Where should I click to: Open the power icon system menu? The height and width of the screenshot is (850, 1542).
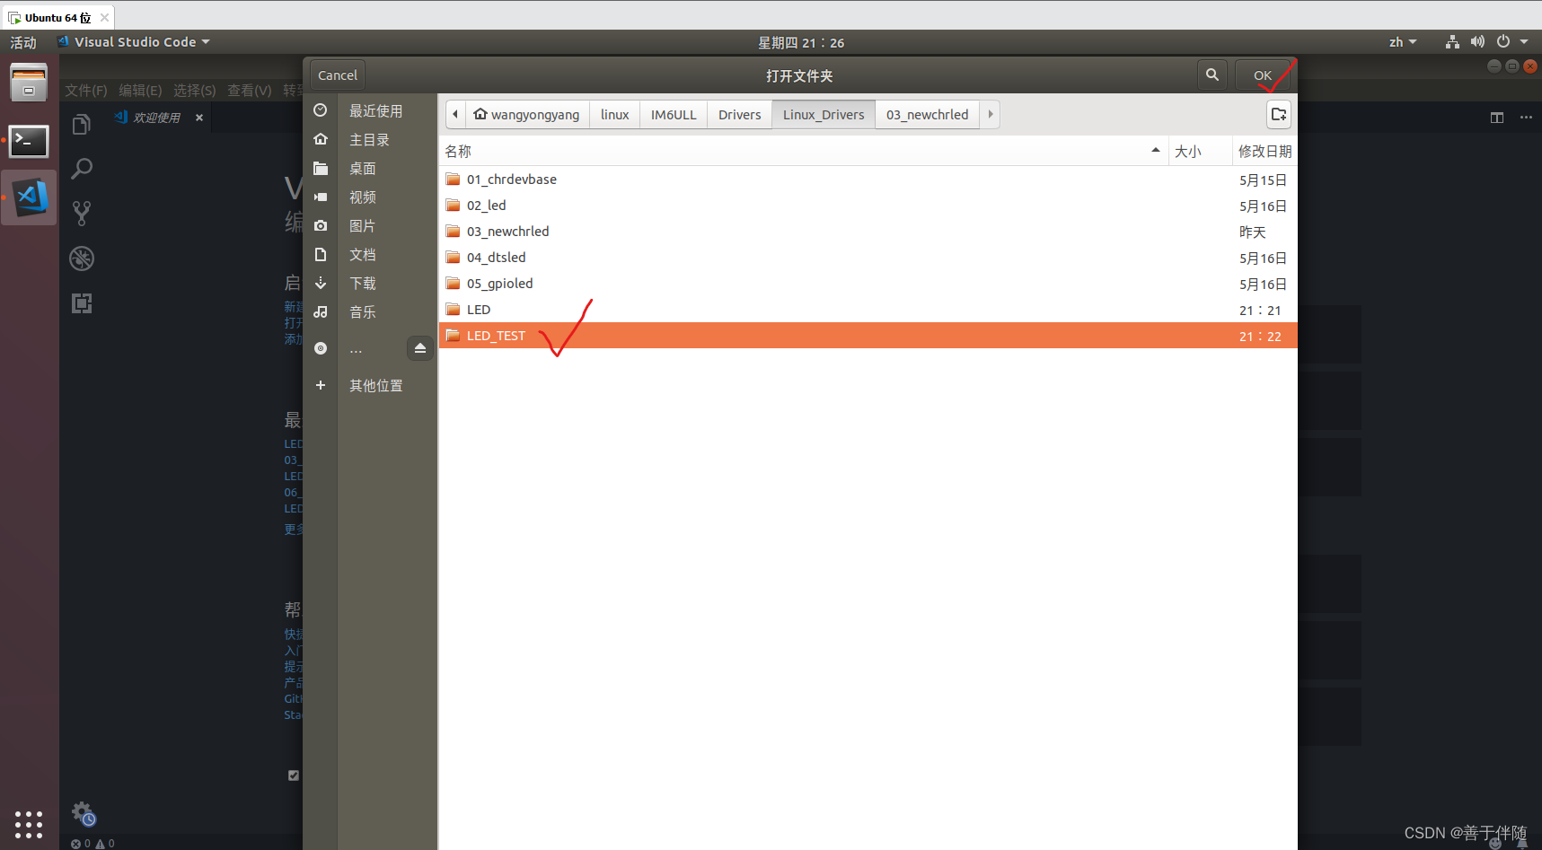(1503, 42)
